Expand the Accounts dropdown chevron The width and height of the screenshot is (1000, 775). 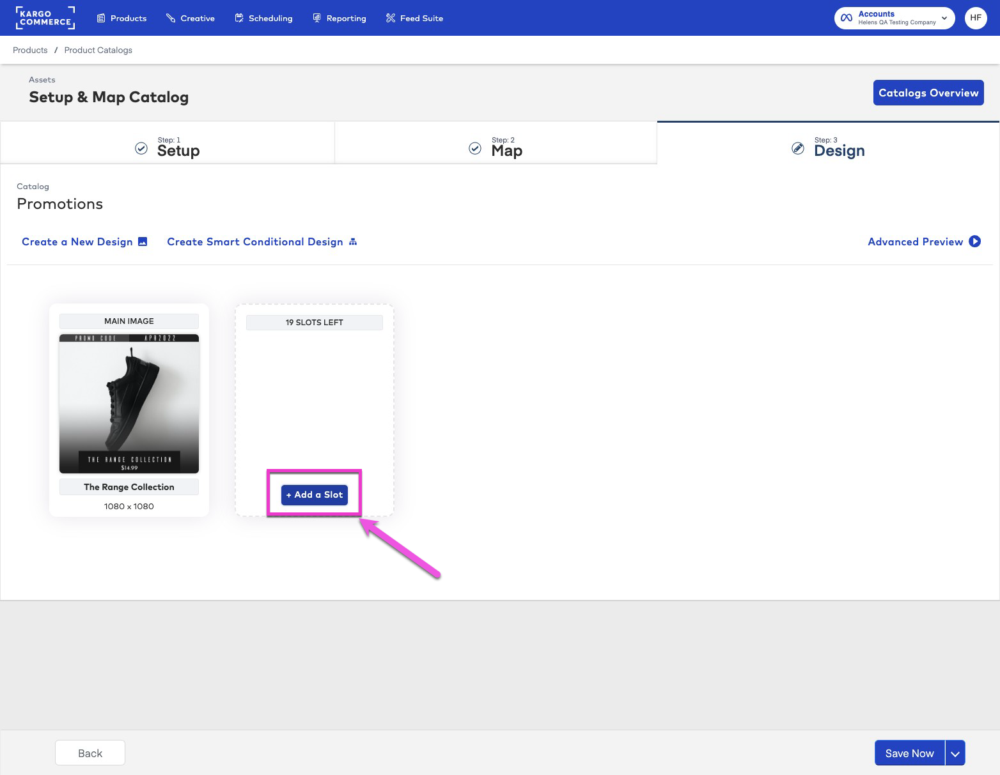(944, 18)
